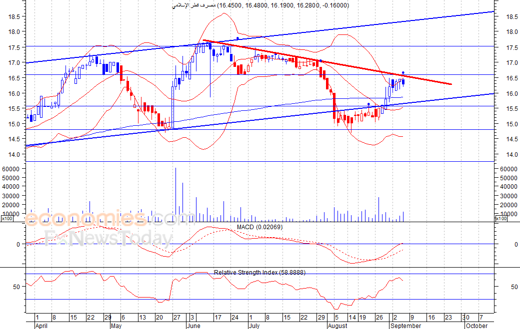This screenshot has height=329, width=520.
Task: Click the x100 volume multiplier on right side
Action: tap(501, 219)
